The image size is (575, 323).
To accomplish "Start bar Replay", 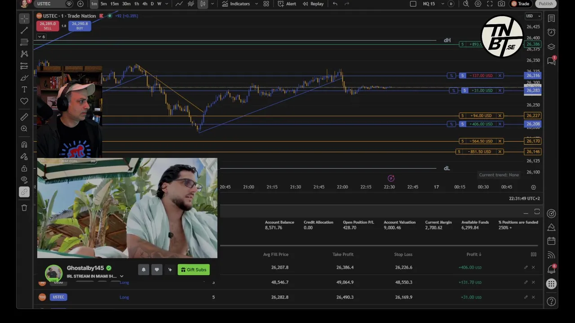I will (x=313, y=4).
